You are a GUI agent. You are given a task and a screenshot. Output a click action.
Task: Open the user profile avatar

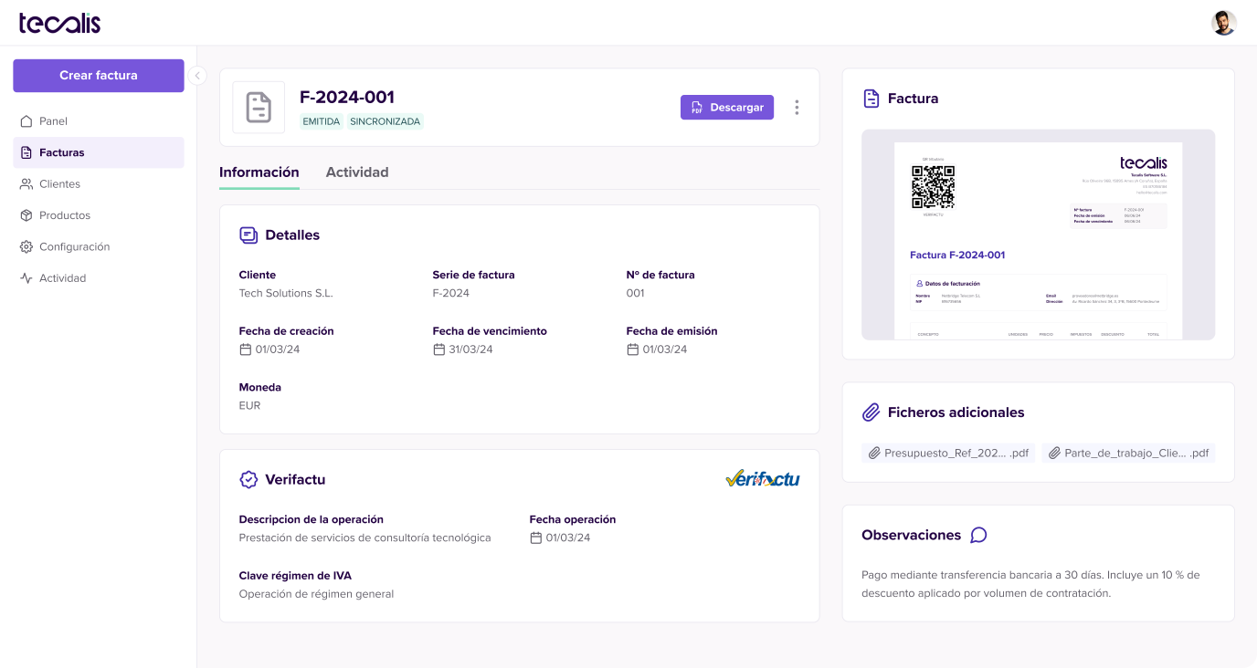(1223, 23)
